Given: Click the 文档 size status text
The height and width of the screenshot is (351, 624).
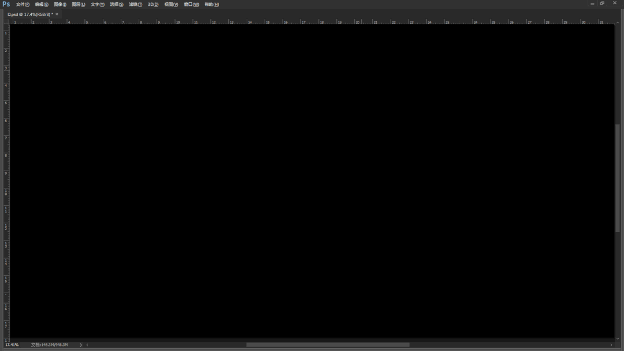Looking at the screenshot, I should coord(49,345).
